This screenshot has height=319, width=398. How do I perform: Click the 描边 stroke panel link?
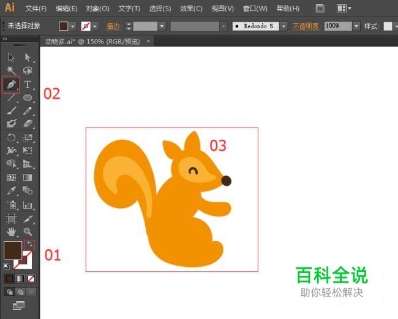pyautogui.click(x=114, y=26)
